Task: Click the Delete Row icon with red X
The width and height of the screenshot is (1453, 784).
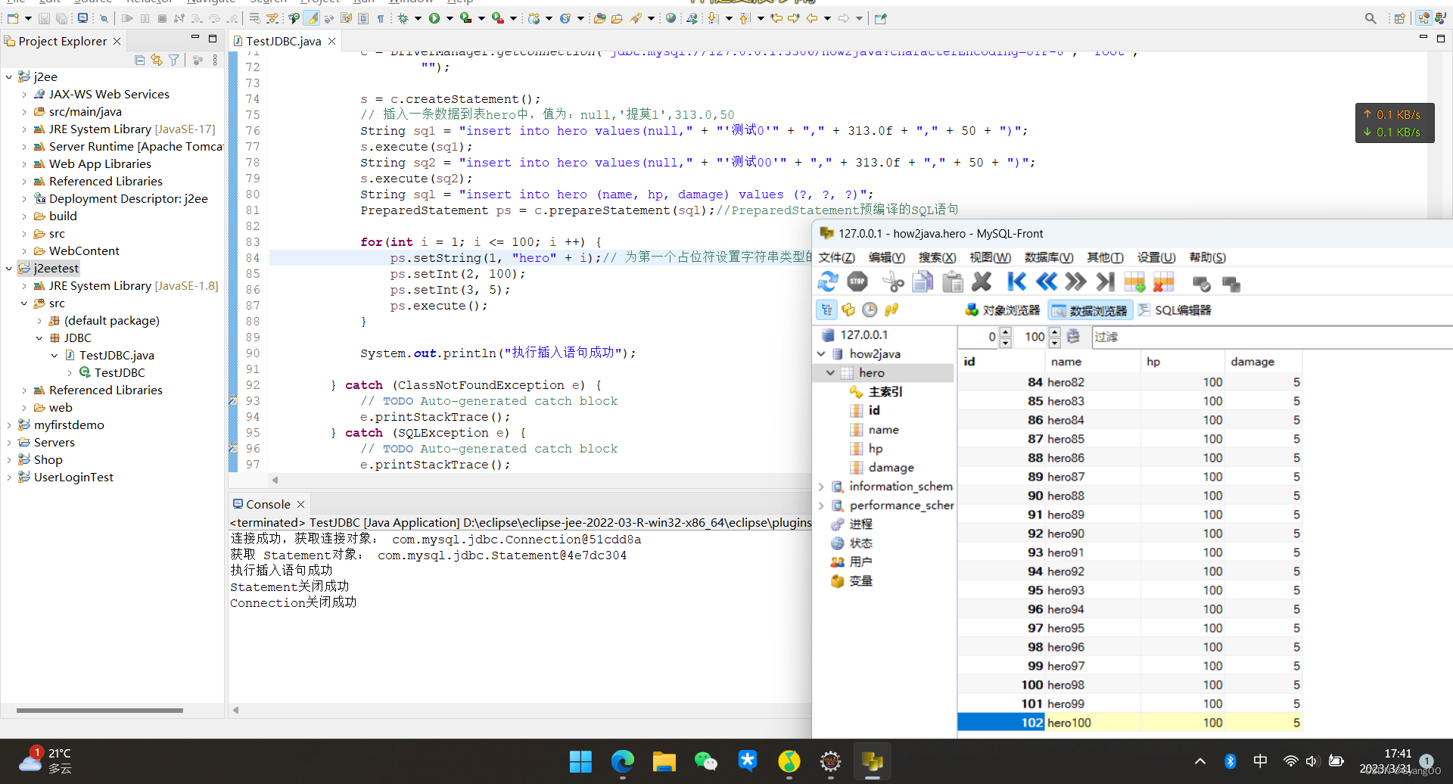Action: [1164, 282]
